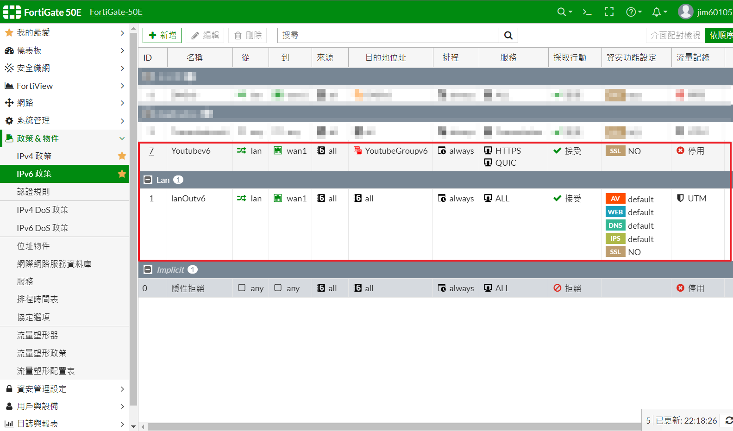Click the header search magnifier icon

coord(562,12)
